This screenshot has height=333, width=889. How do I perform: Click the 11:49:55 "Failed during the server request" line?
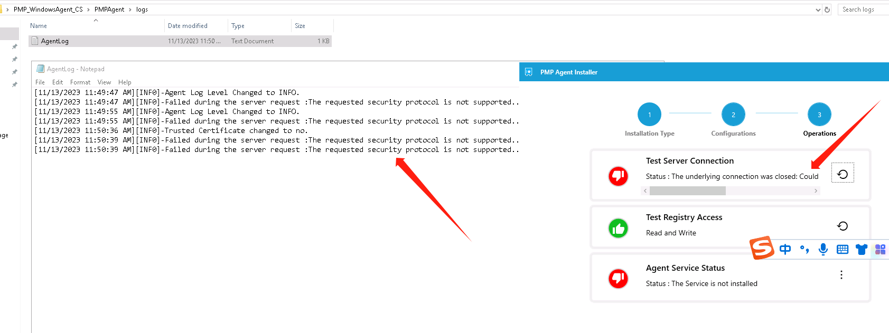tap(277, 121)
